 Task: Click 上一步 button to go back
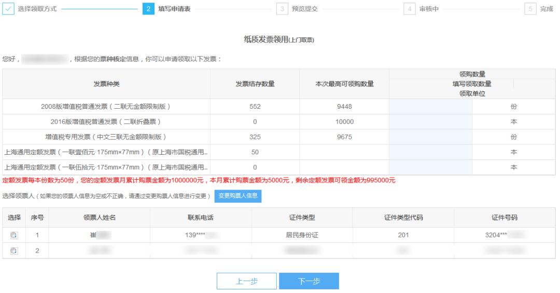[246, 281]
